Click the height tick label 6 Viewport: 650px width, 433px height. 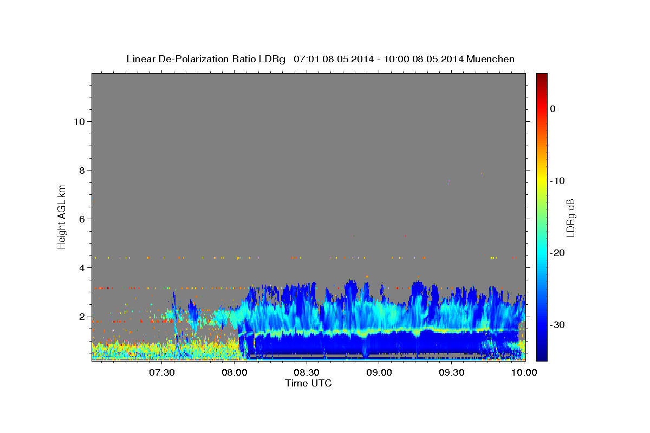(82, 219)
